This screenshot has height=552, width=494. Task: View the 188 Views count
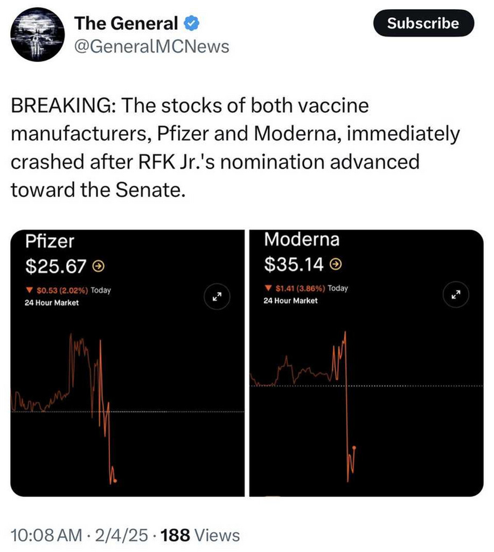click(200, 535)
